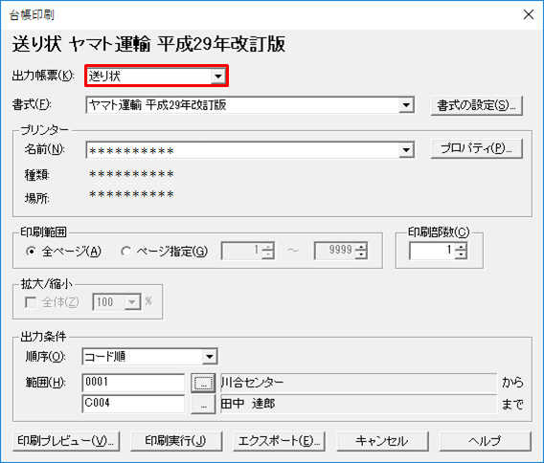This screenshot has width=544, height=463.
Task: Click the エクスポート(E) export button
Action: point(279,441)
